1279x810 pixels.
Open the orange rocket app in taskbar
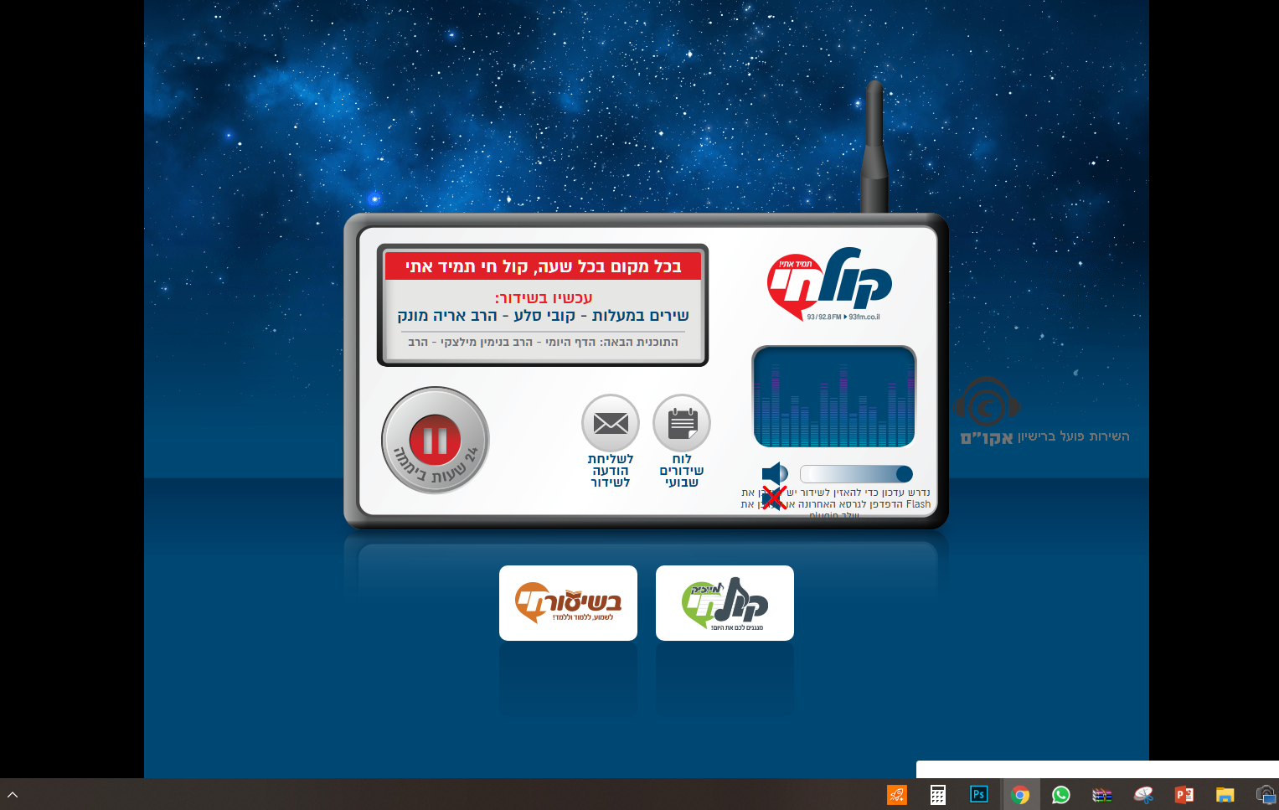(x=897, y=794)
